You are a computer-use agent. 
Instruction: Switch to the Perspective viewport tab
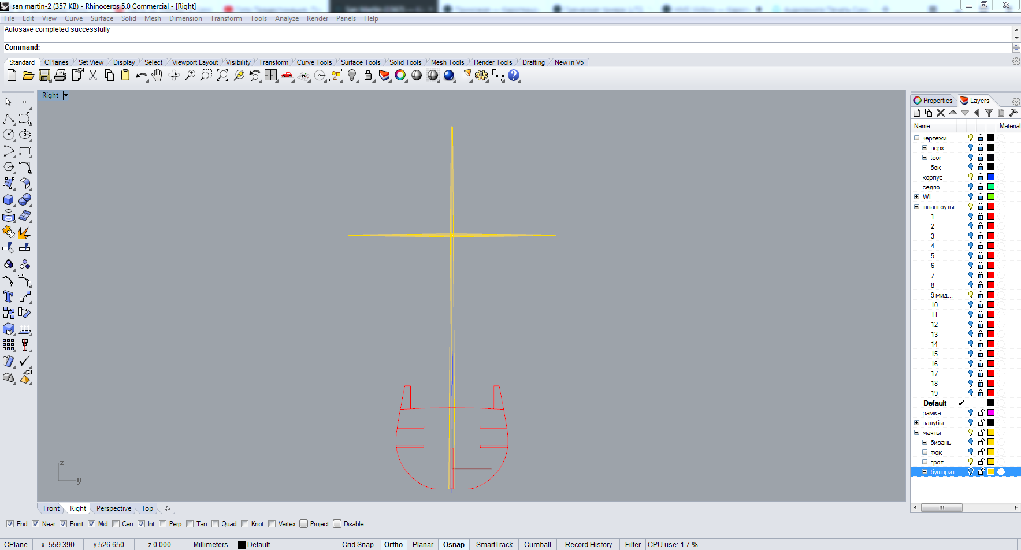click(114, 508)
